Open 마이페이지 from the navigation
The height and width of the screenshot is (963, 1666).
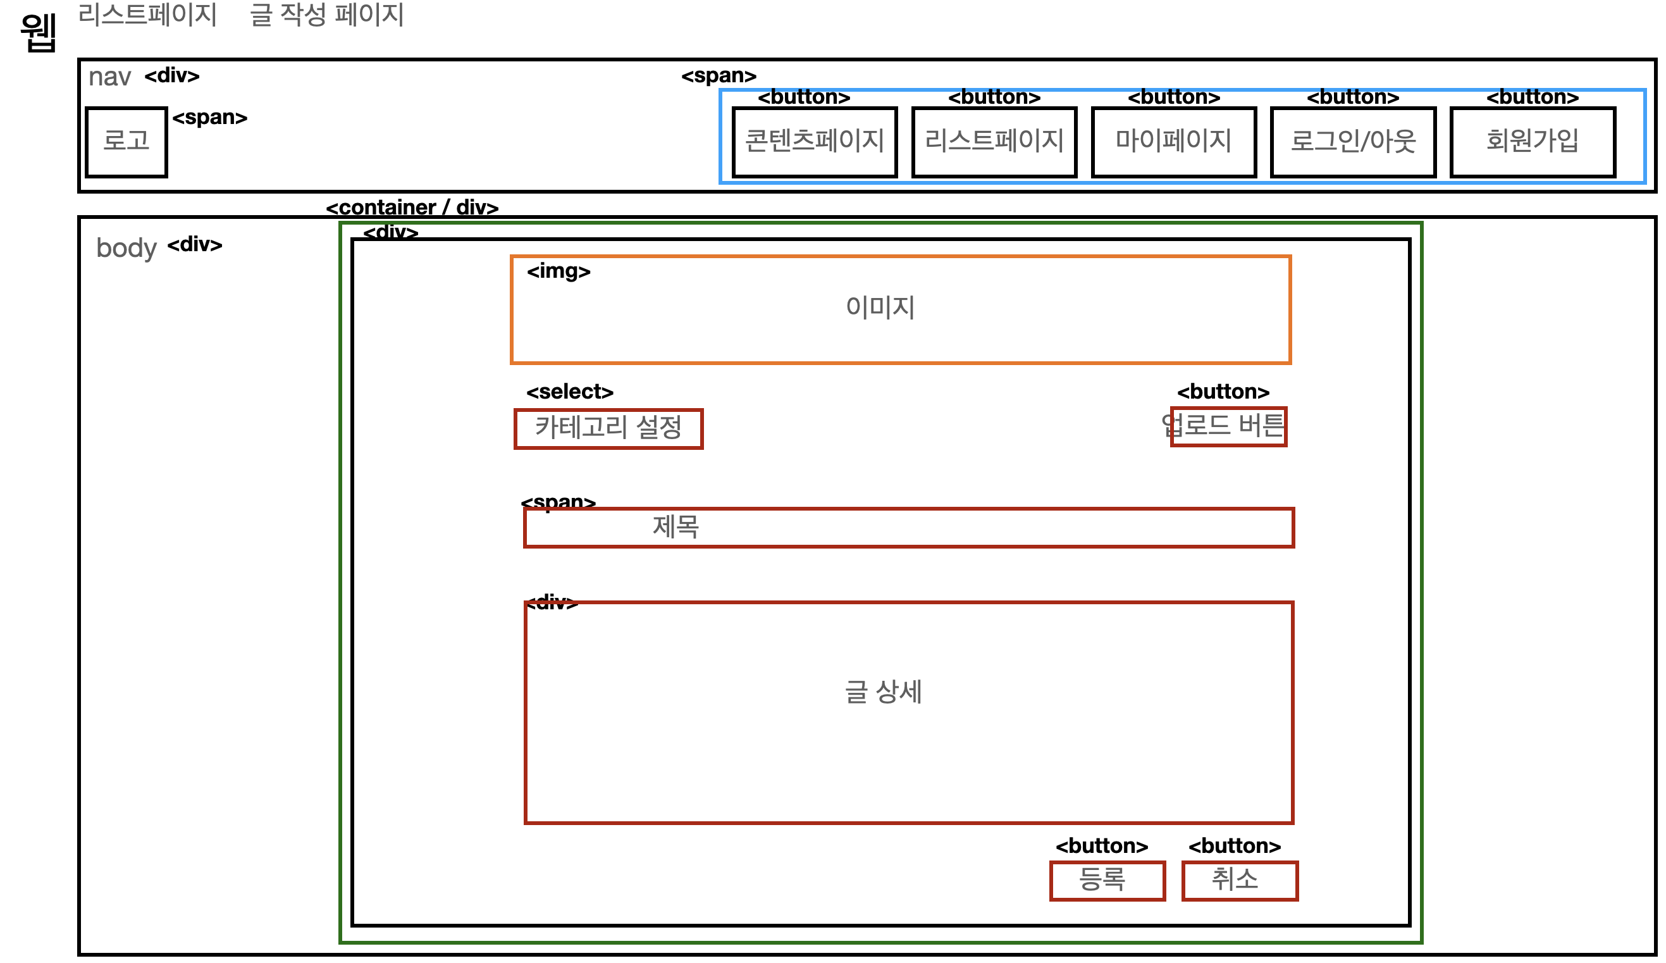click(1174, 142)
